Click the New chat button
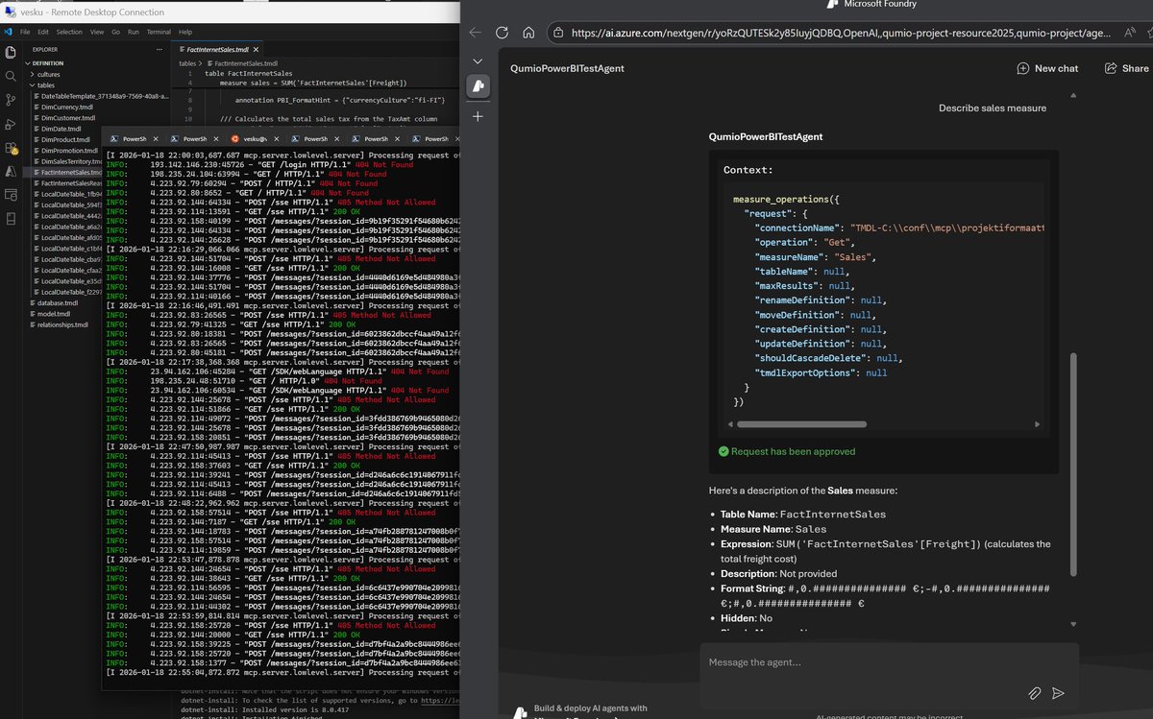1153x719 pixels. tap(1047, 68)
